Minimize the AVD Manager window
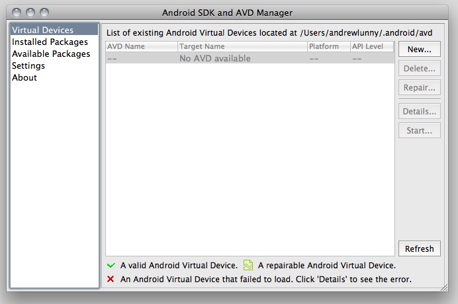The height and width of the screenshot is (304, 458). click(30, 13)
